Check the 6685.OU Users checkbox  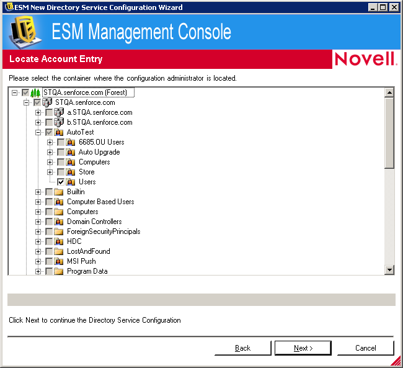[61, 142]
